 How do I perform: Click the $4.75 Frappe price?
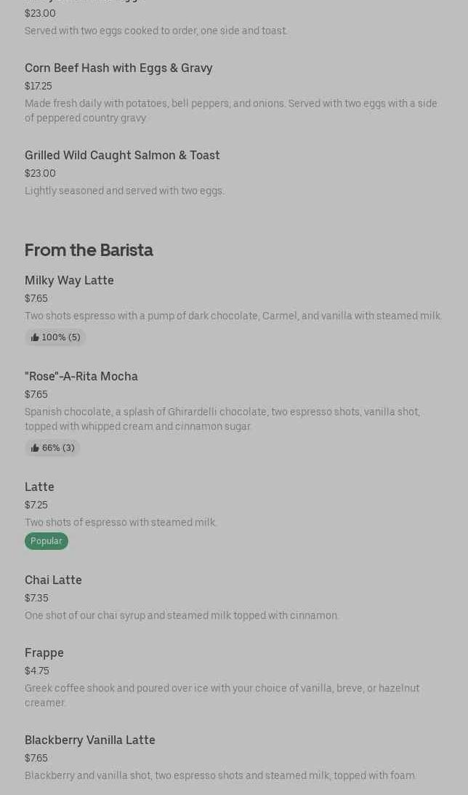click(x=37, y=671)
